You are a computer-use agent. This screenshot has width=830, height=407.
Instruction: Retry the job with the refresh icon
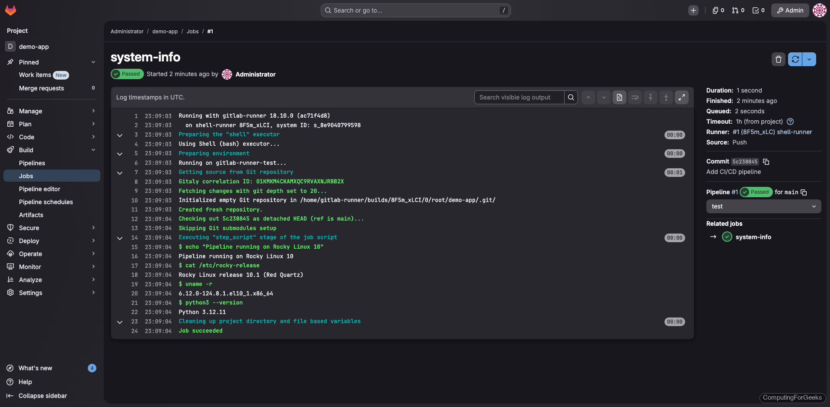[795, 59]
